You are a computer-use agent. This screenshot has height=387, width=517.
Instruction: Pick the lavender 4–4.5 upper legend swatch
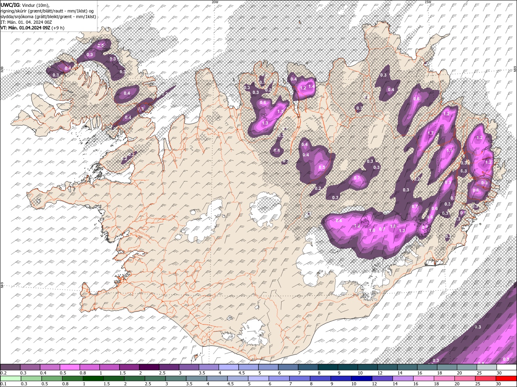(229, 367)
